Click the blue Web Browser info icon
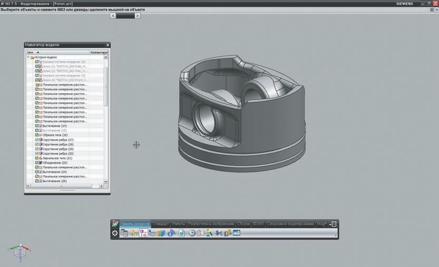 (x=171, y=233)
